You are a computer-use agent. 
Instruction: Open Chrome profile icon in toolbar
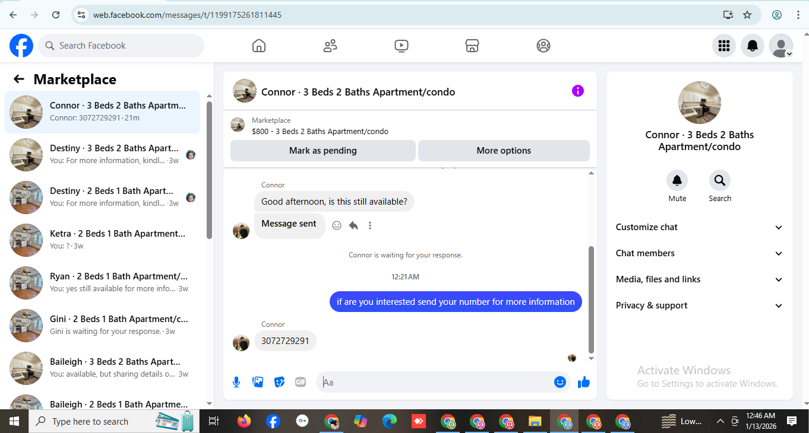coord(777,15)
